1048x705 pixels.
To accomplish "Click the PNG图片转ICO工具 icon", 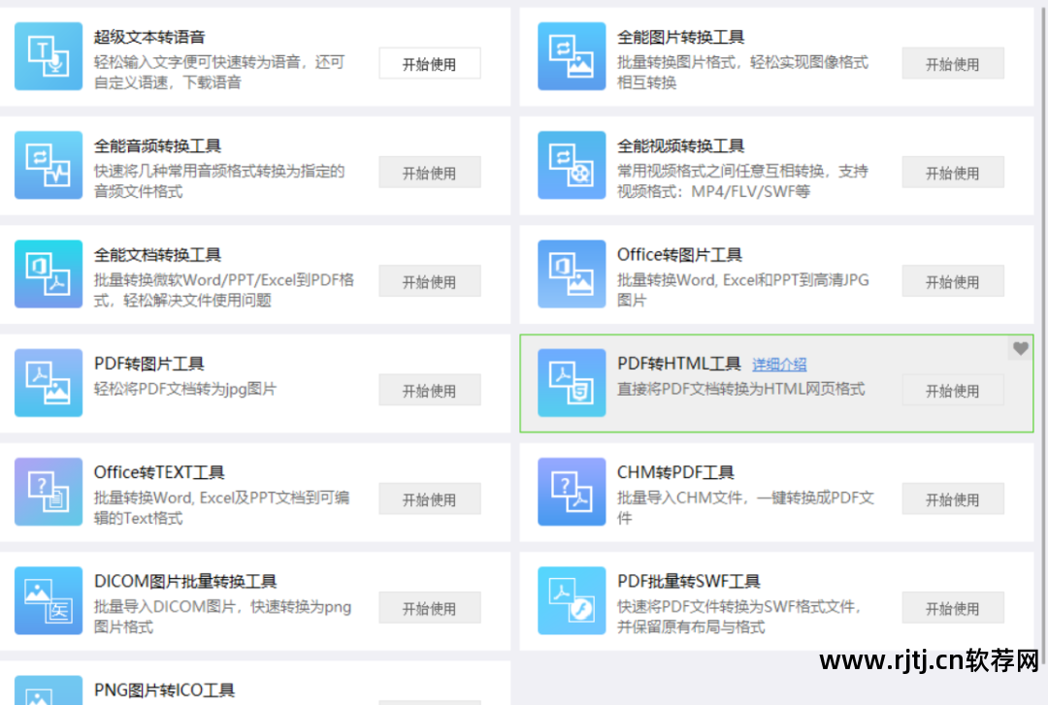I will (49, 690).
